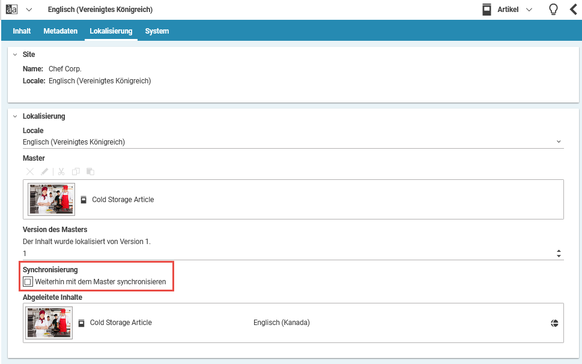Enable 'Weiterhin mit dem Master synchronisieren'
This screenshot has height=364, width=582.
[27, 281]
